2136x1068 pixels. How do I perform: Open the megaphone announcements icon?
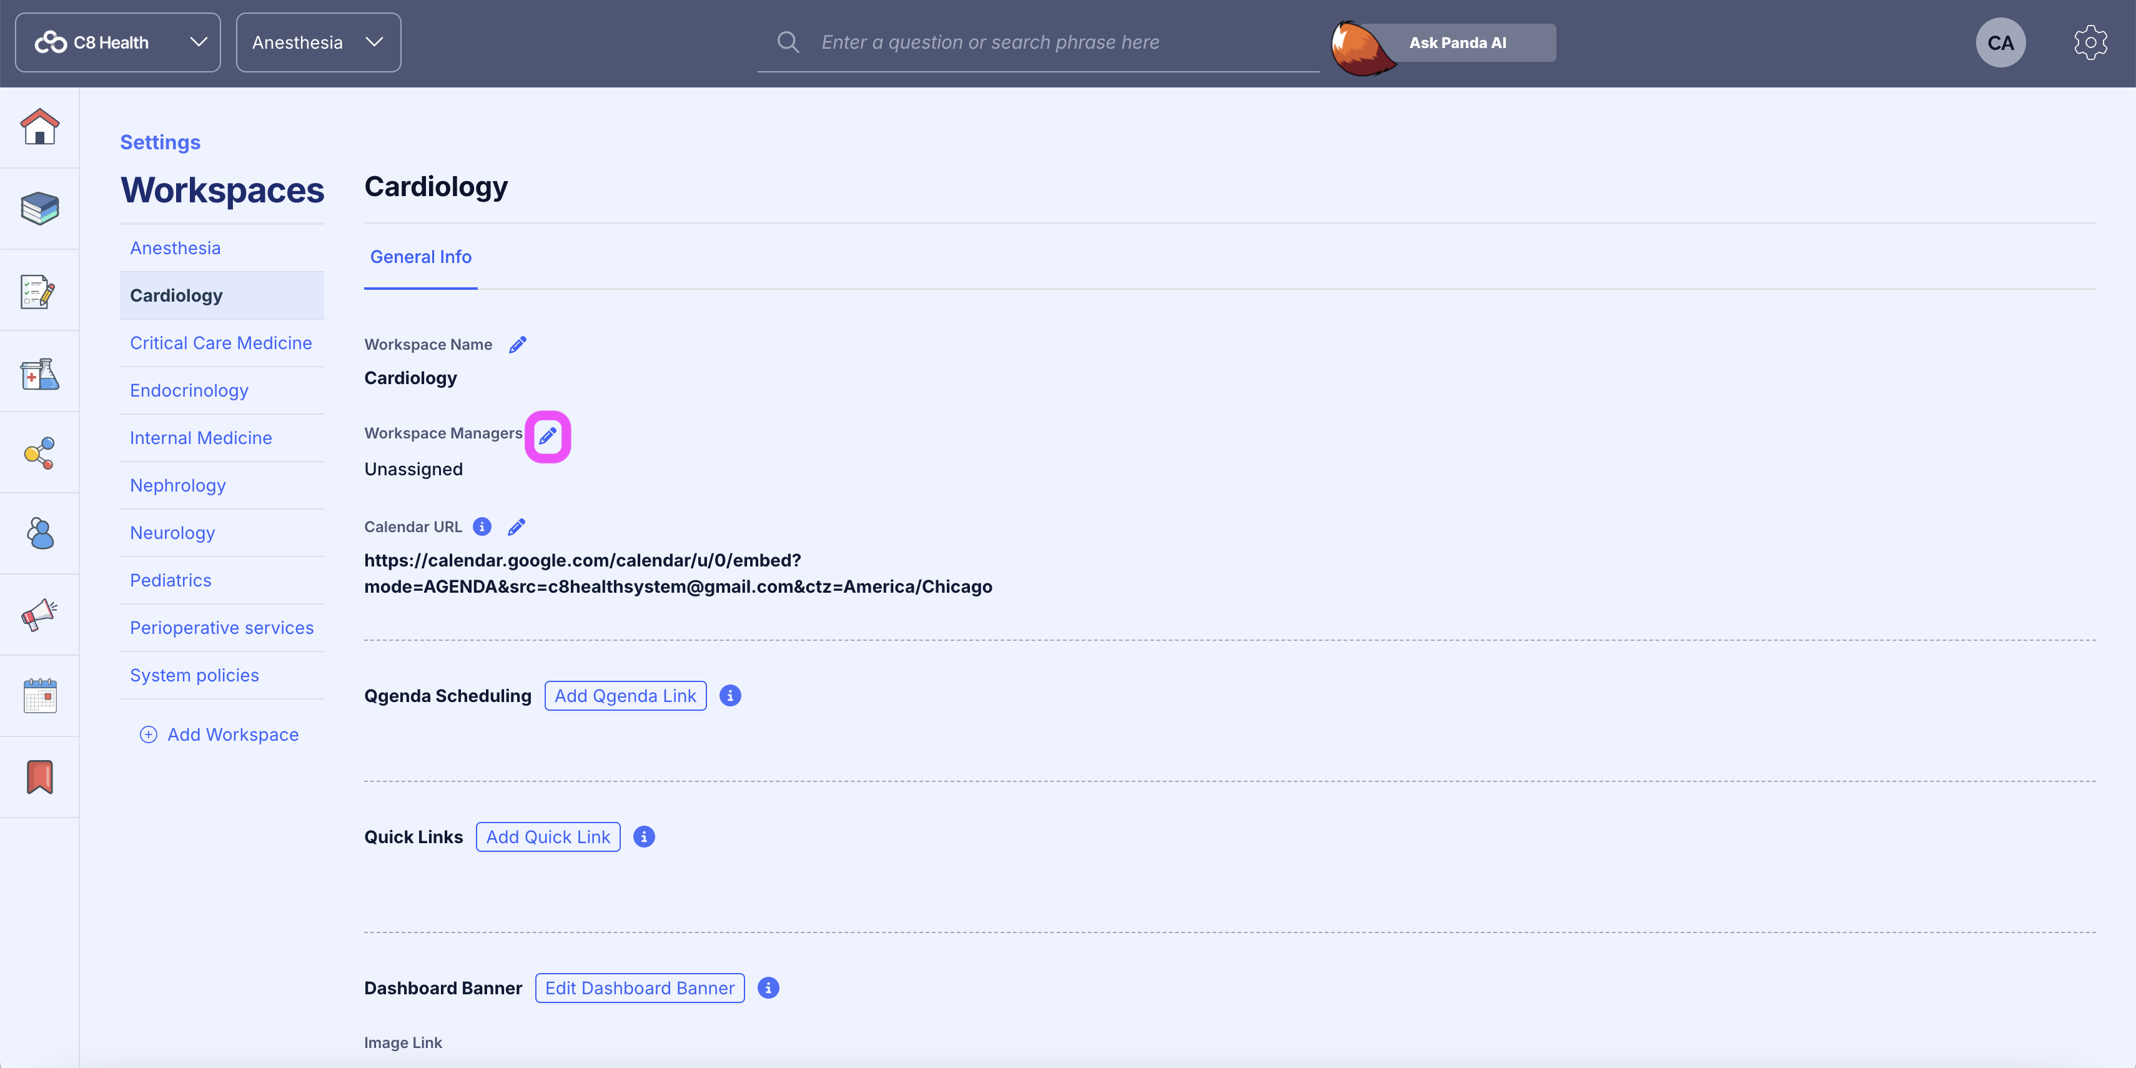[x=39, y=615]
